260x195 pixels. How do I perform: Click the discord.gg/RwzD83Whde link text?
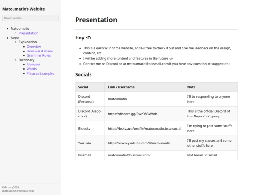[133, 114]
